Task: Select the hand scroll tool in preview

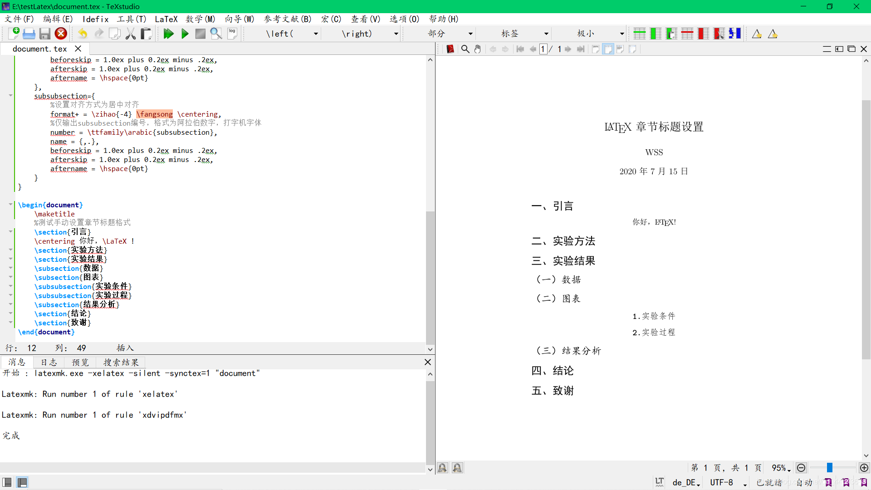Action: point(478,49)
